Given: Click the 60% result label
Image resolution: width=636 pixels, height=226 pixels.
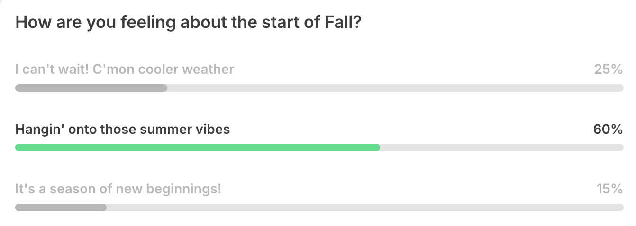Looking at the screenshot, I should tap(608, 130).
